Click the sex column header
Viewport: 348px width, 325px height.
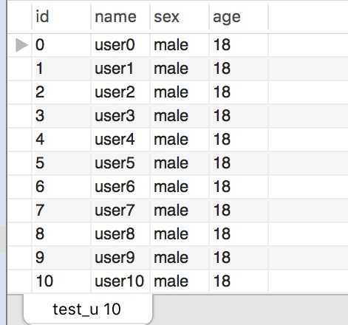[180, 17]
